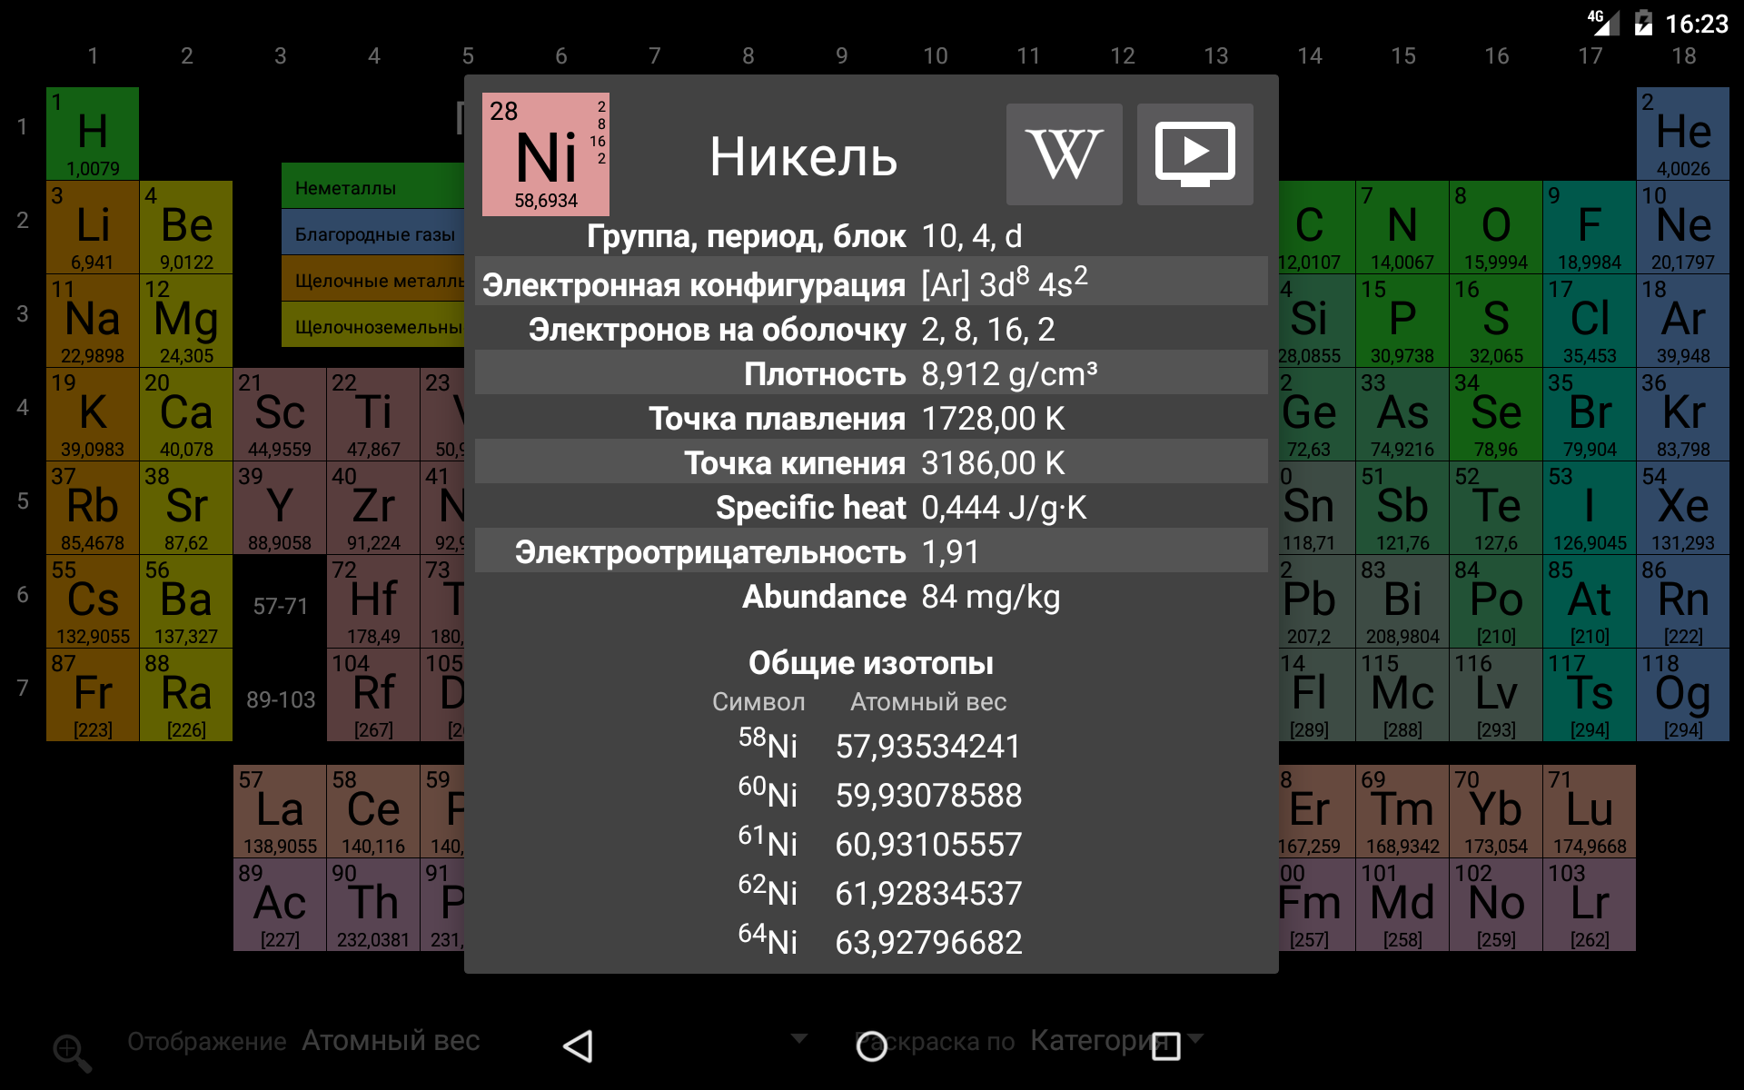This screenshot has width=1744, height=1090.
Task: Select the Благородные газы legend entry
Action: [374, 234]
